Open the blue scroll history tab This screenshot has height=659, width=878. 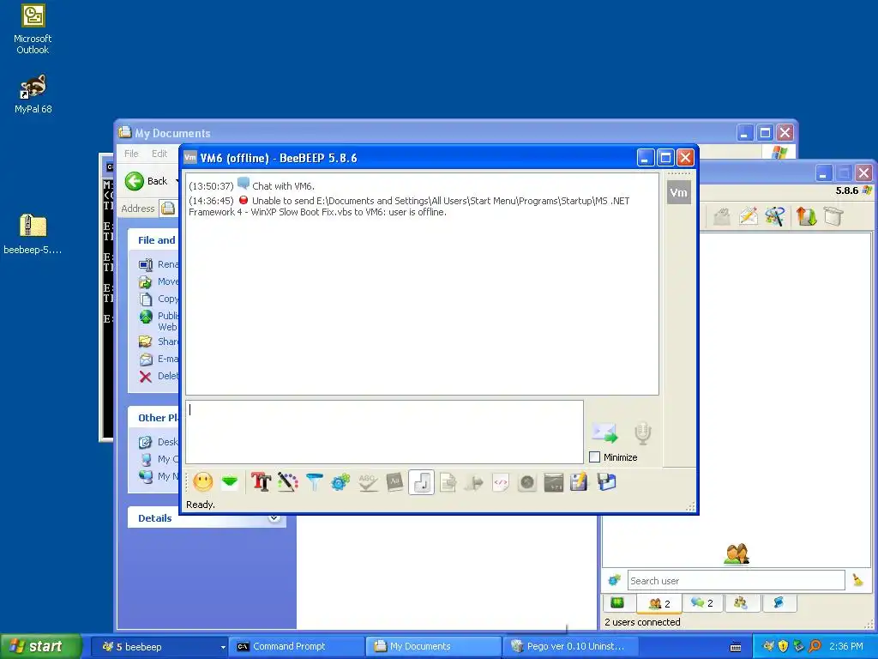coord(779,603)
